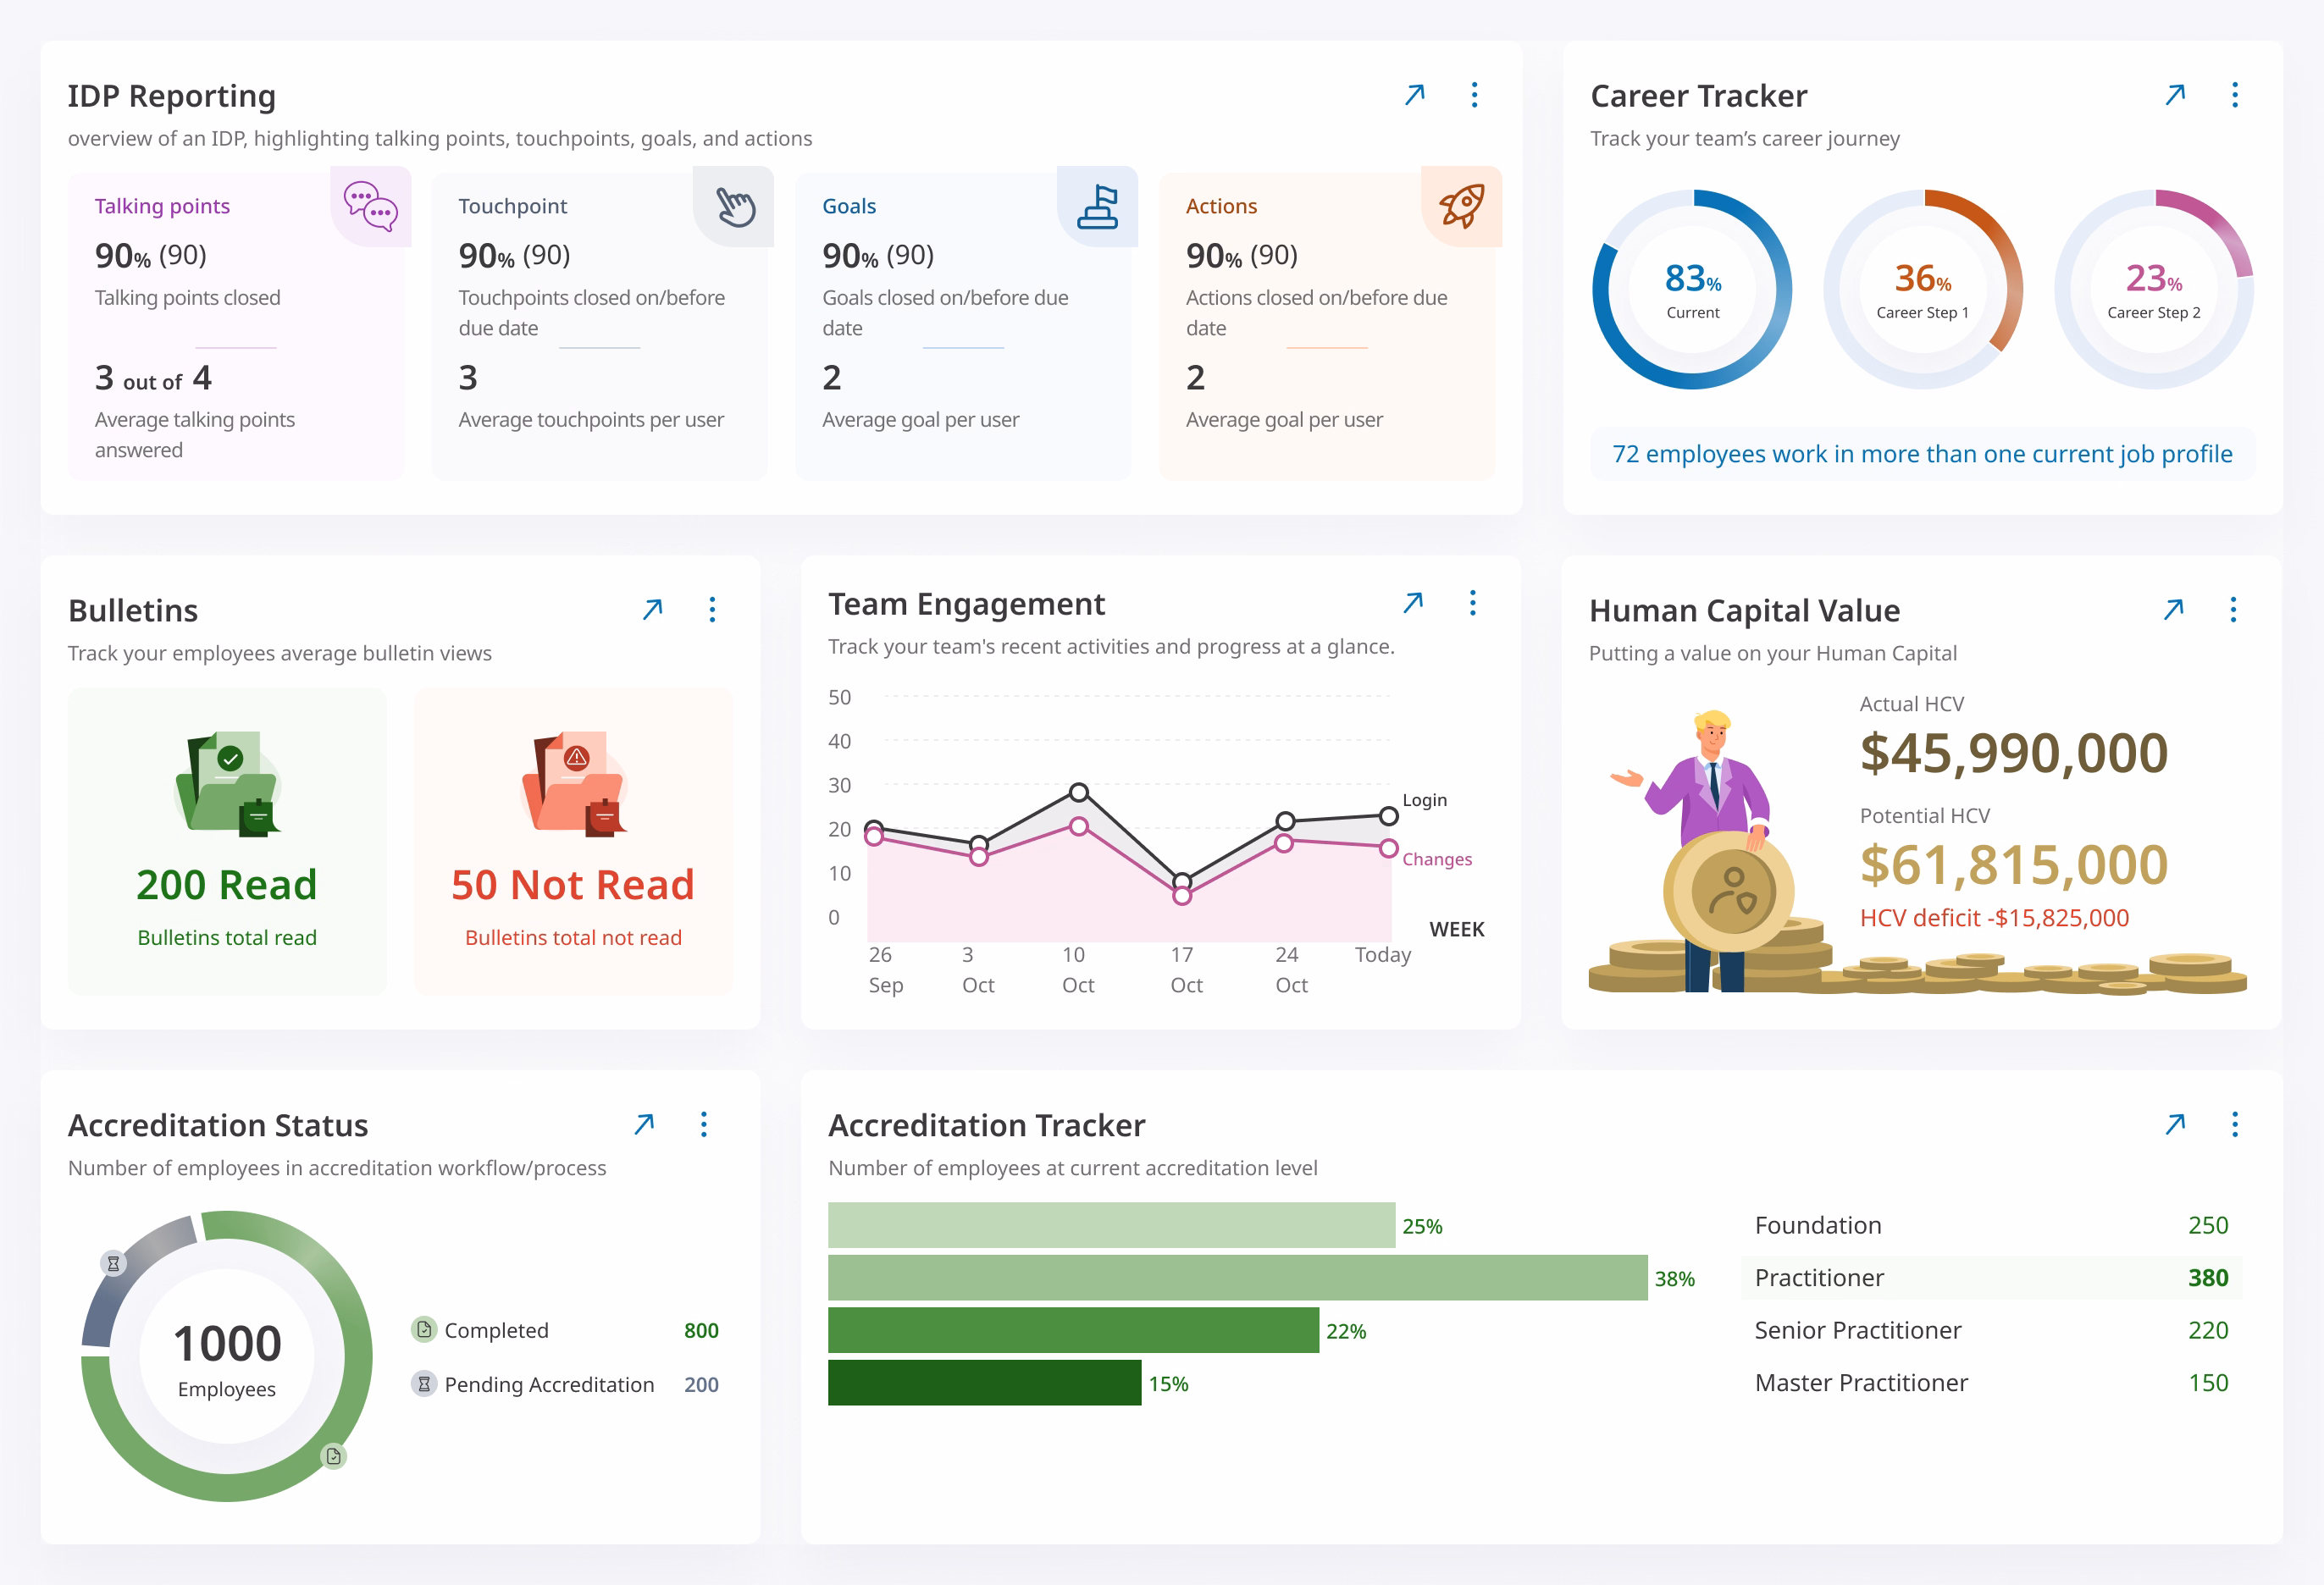Open Bulletins via its arrow icon

(652, 609)
